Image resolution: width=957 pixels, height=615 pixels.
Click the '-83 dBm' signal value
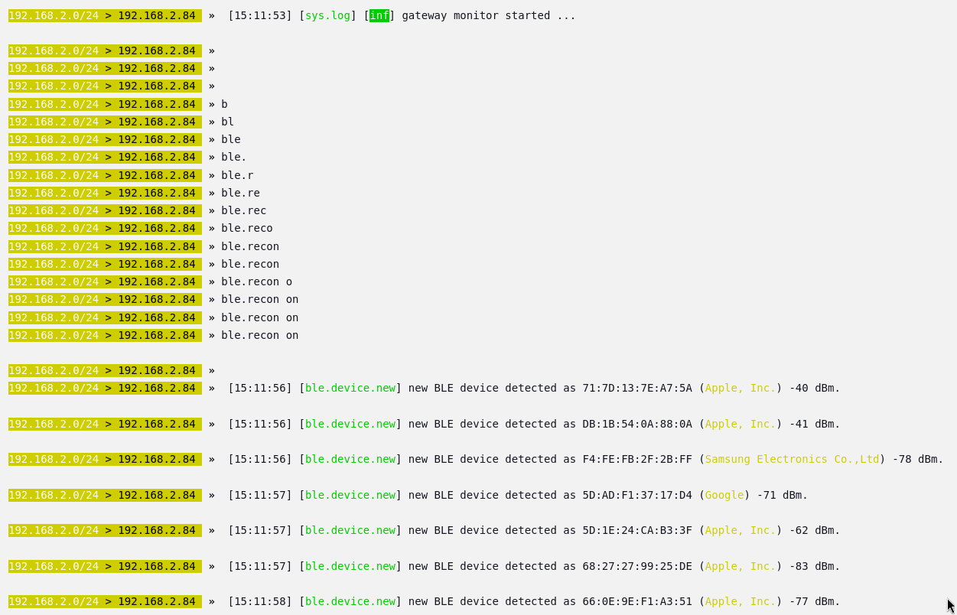(x=813, y=566)
